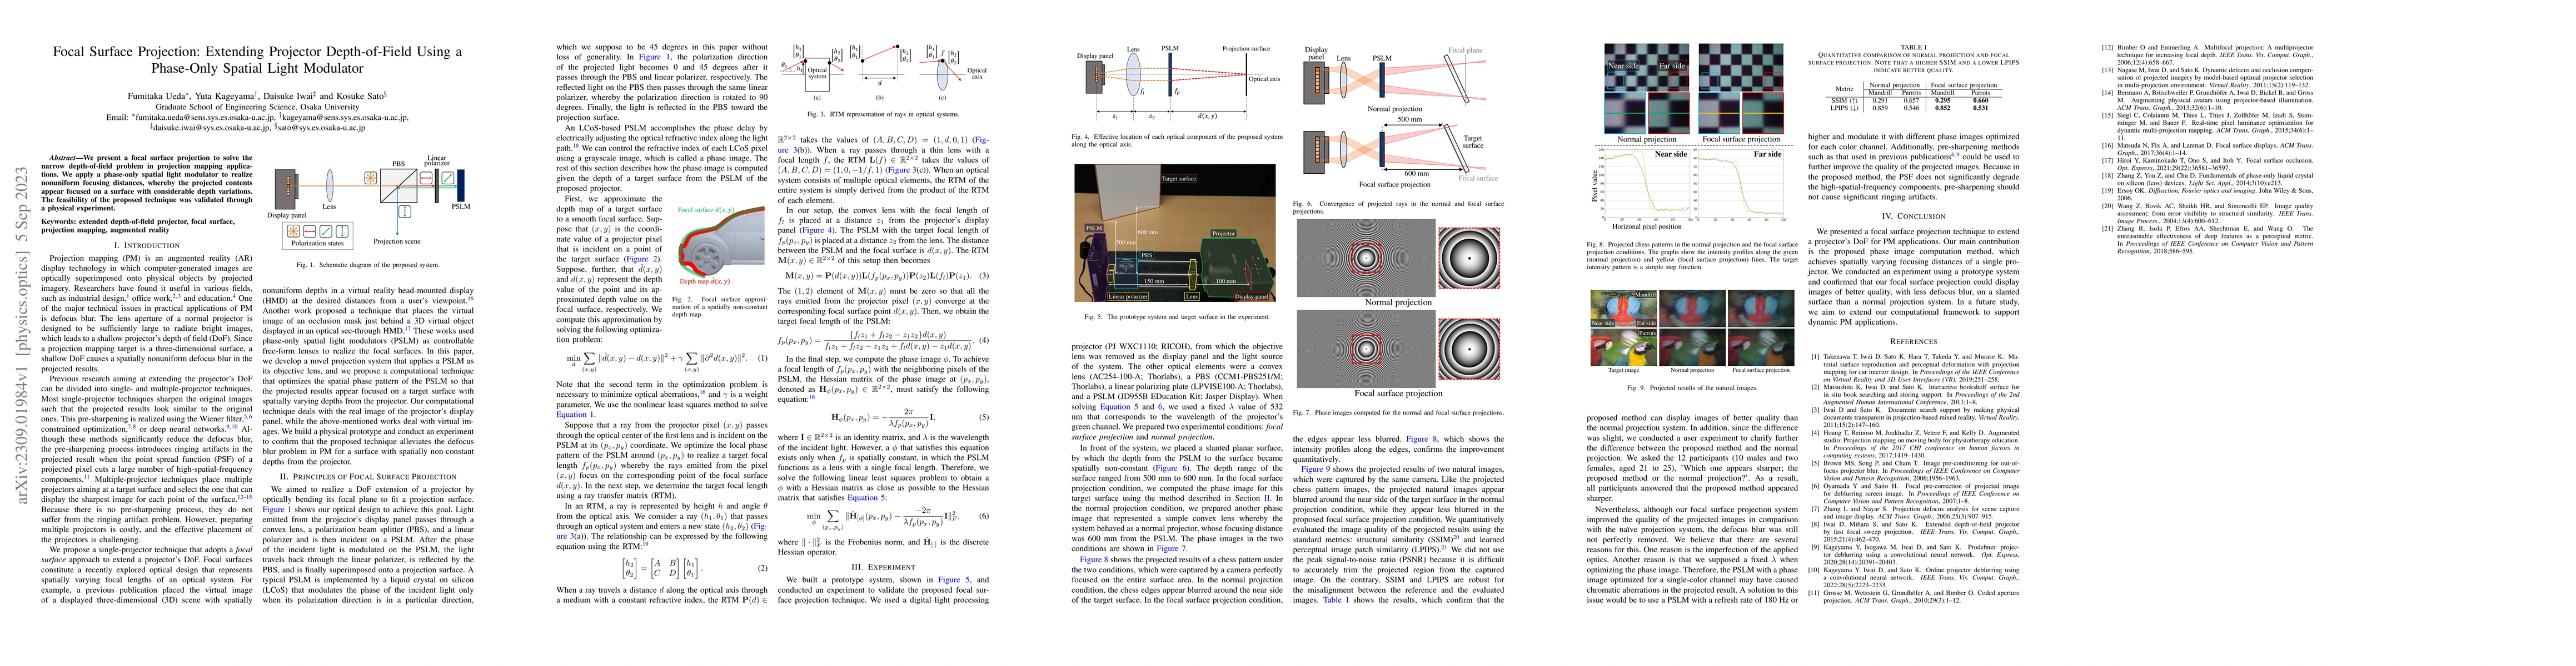Image resolution: width=2576 pixels, height=666 pixels.
Task: Click the affiliation 'Graduate School of Engineering Science, Osaka University'
Action: click(x=258, y=106)
